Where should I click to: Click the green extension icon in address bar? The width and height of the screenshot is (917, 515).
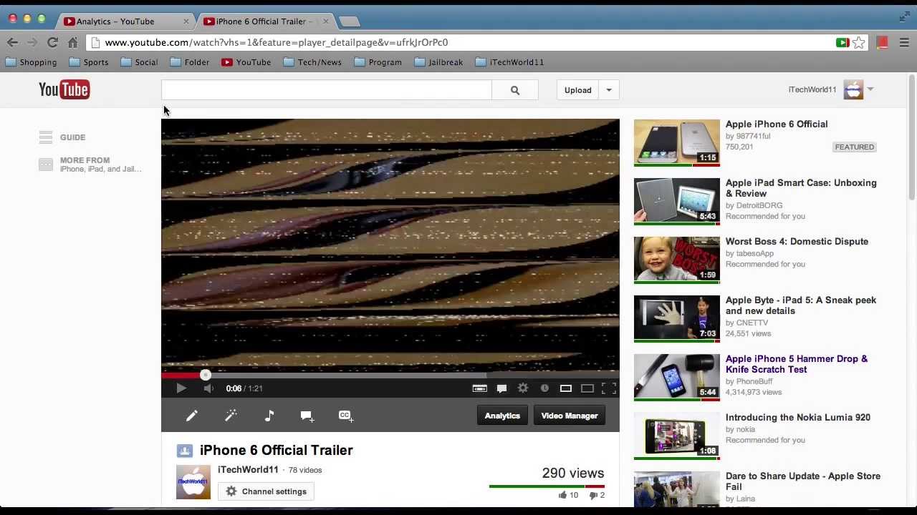842,43
